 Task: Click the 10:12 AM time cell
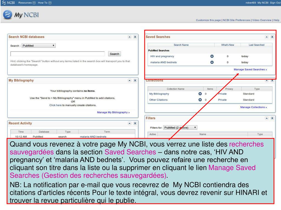[x=21, y=137]
